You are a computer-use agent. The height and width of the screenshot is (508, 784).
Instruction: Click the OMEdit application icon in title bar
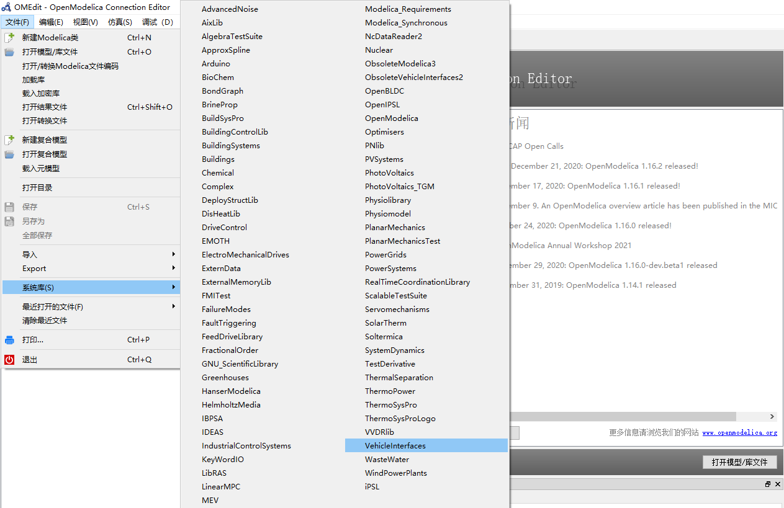pyautogui.click(x=6, y=7)
